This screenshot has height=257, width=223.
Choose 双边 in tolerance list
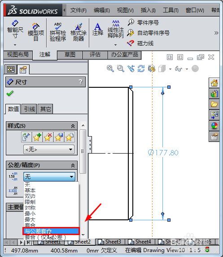pos(51,196)
